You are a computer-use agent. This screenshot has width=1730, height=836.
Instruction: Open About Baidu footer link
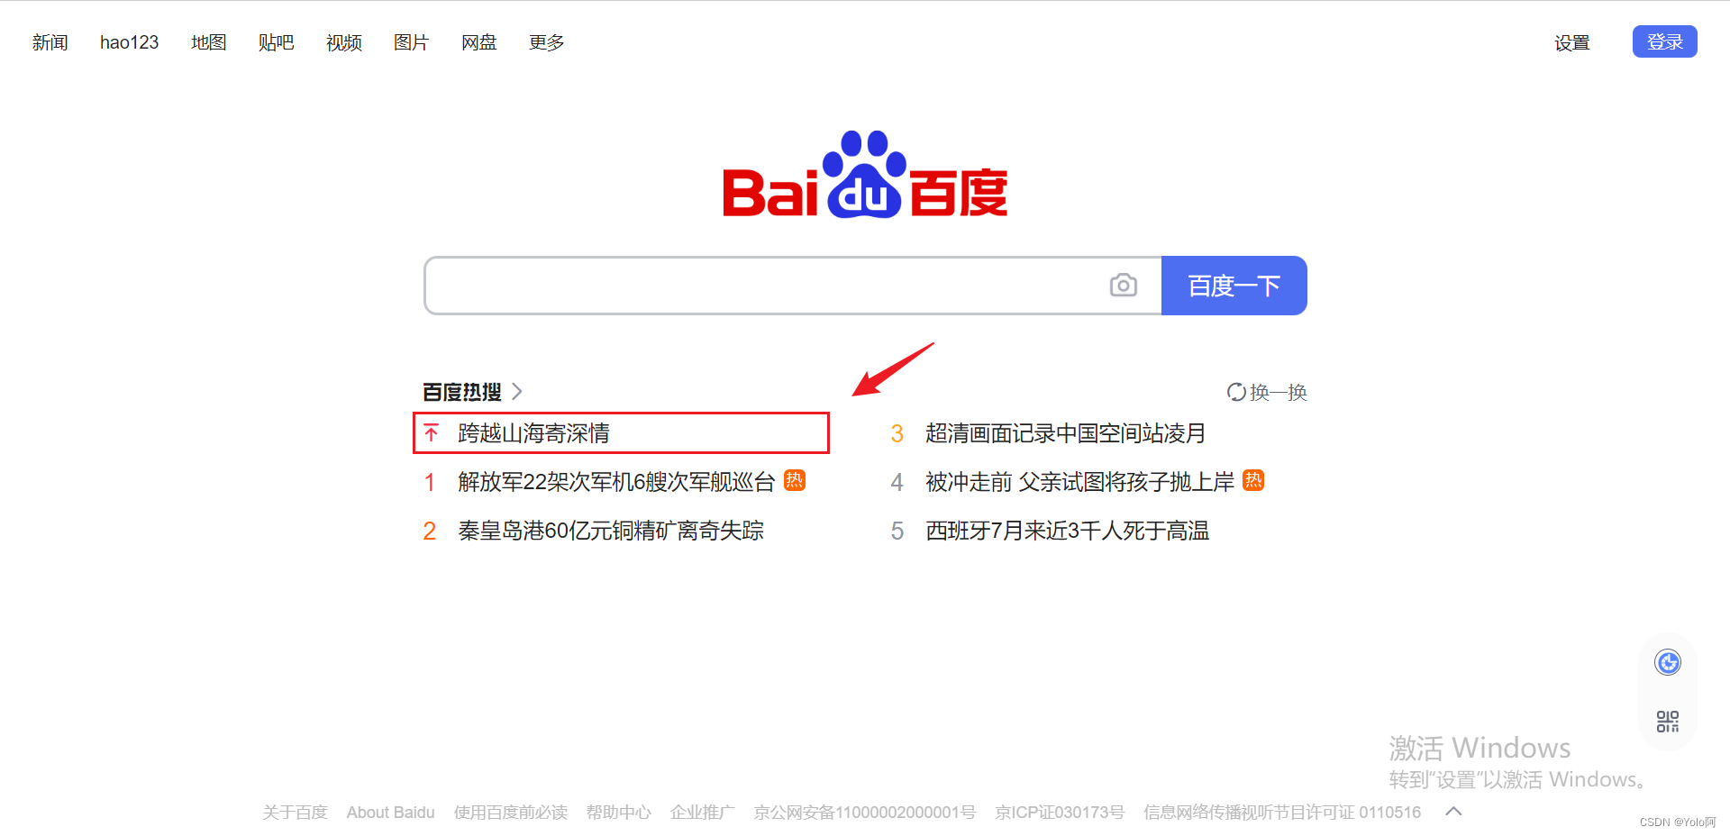pyautogui.click(x=390, y=813)
